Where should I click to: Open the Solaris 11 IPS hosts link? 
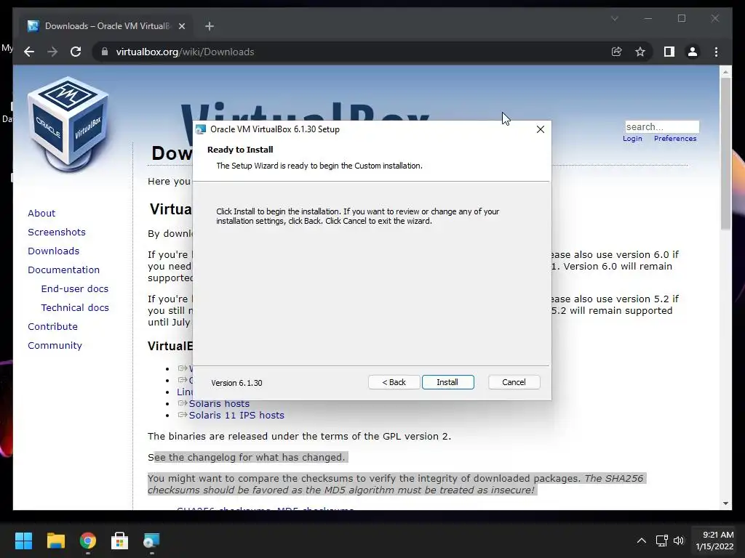236,415
